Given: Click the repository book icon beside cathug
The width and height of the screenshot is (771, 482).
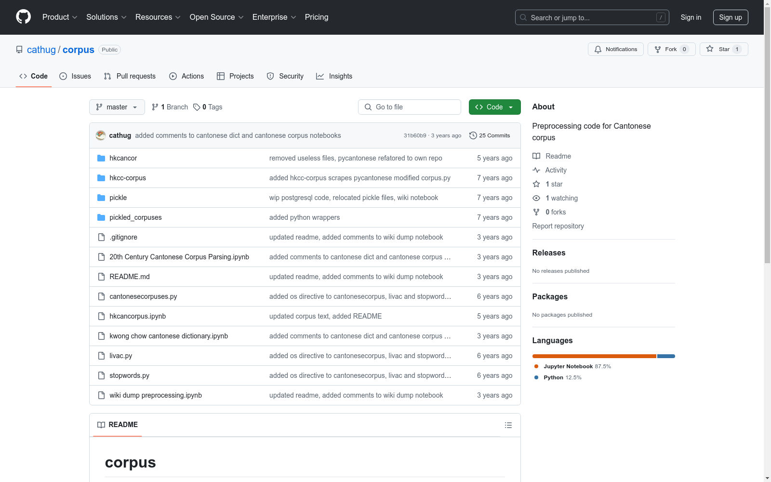Looking at the screenshot, I should [19, 50].
